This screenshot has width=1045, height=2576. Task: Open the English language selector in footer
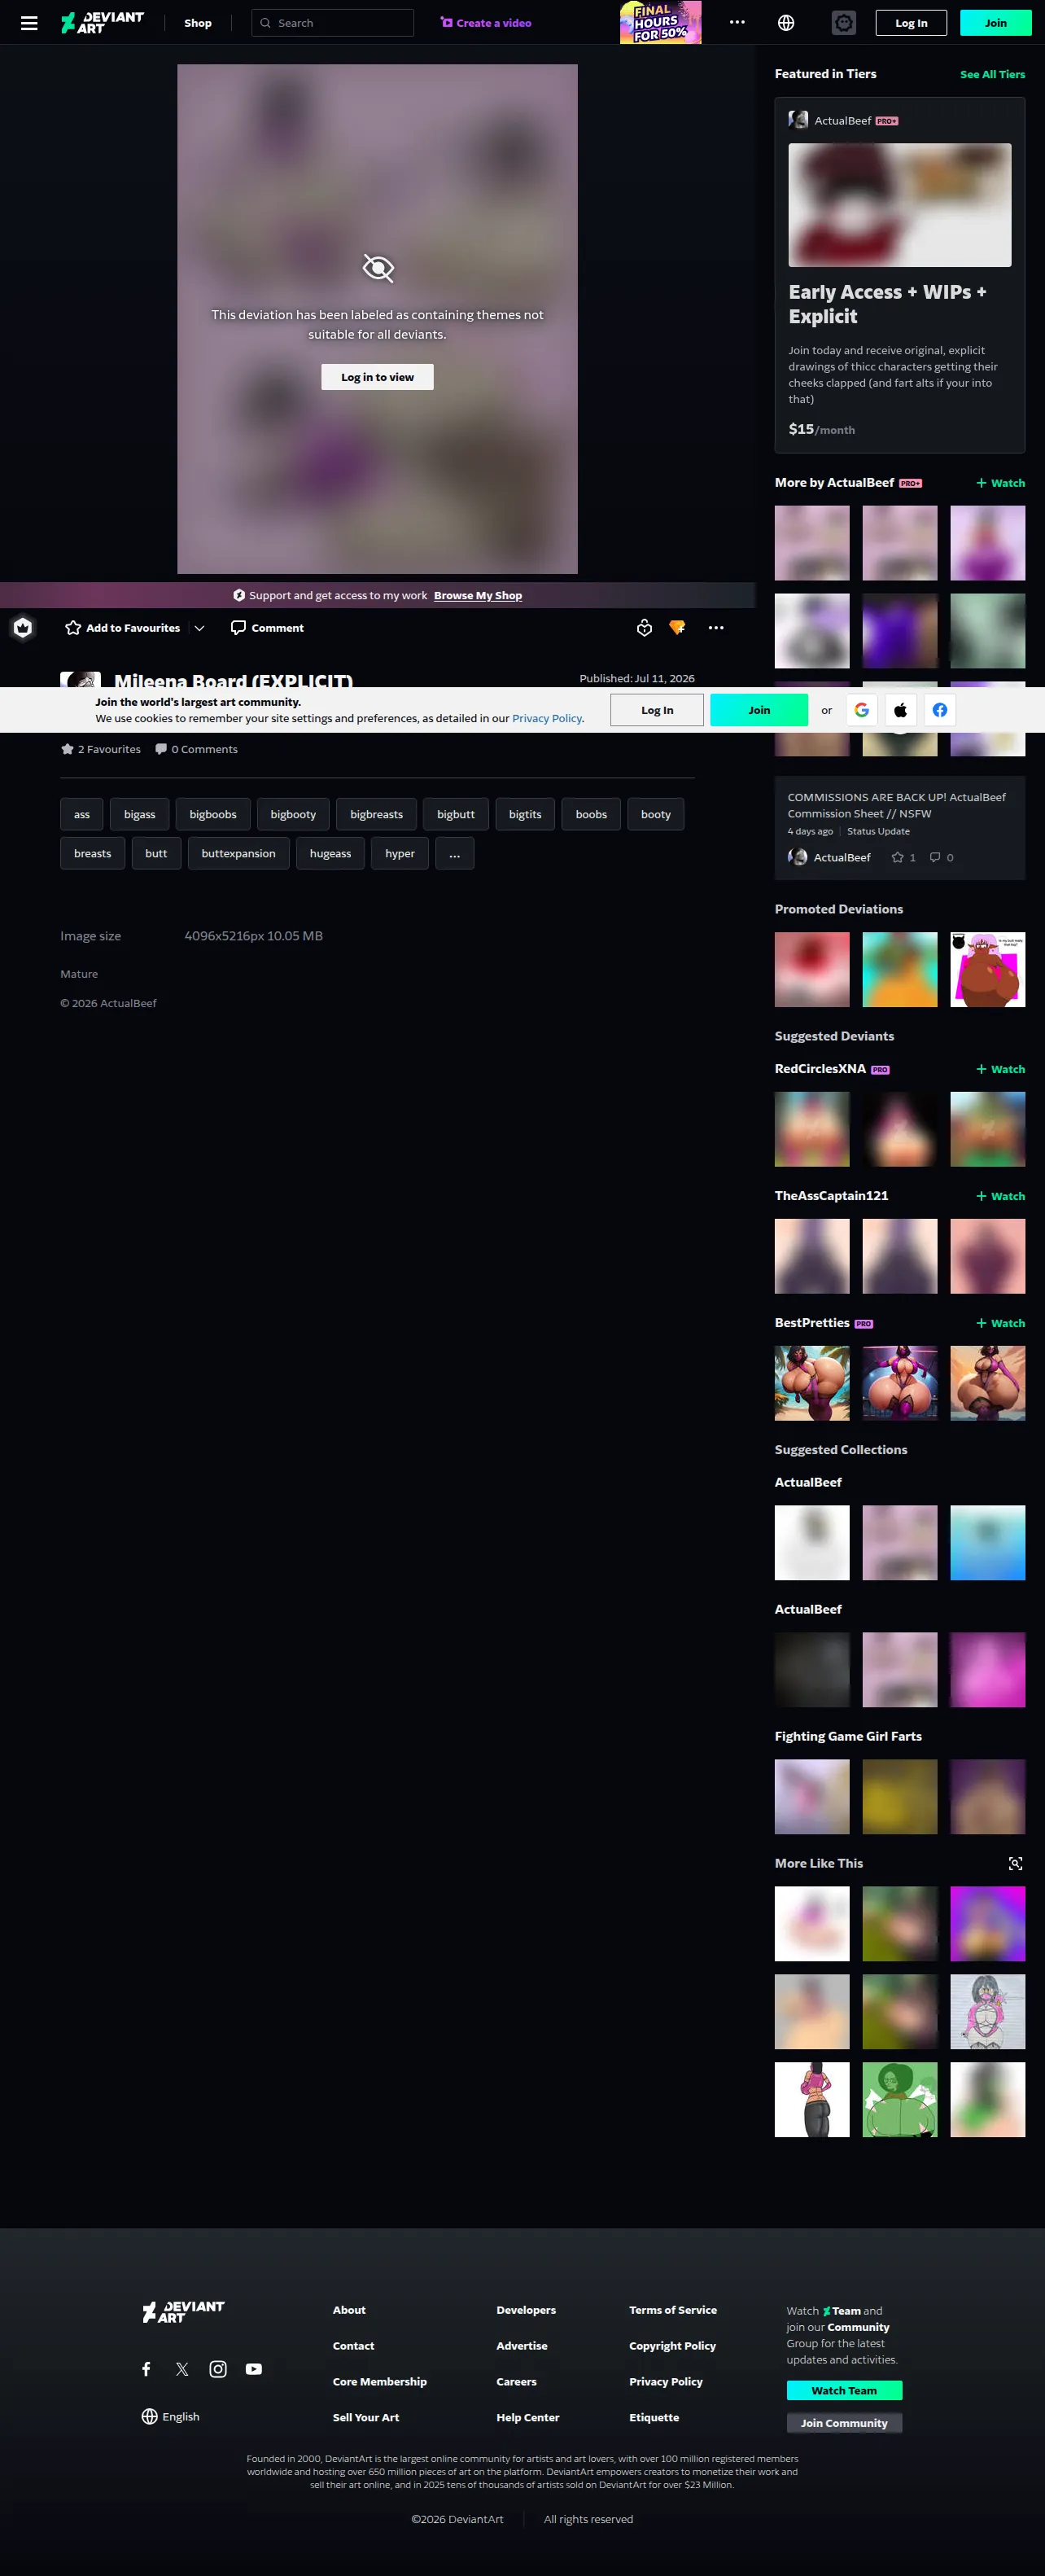coord(170,2416)
